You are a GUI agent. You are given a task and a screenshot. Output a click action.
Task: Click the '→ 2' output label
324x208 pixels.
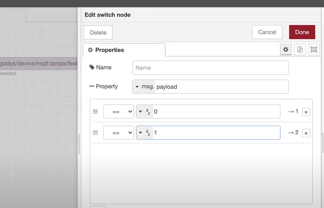tap(293, 132)
